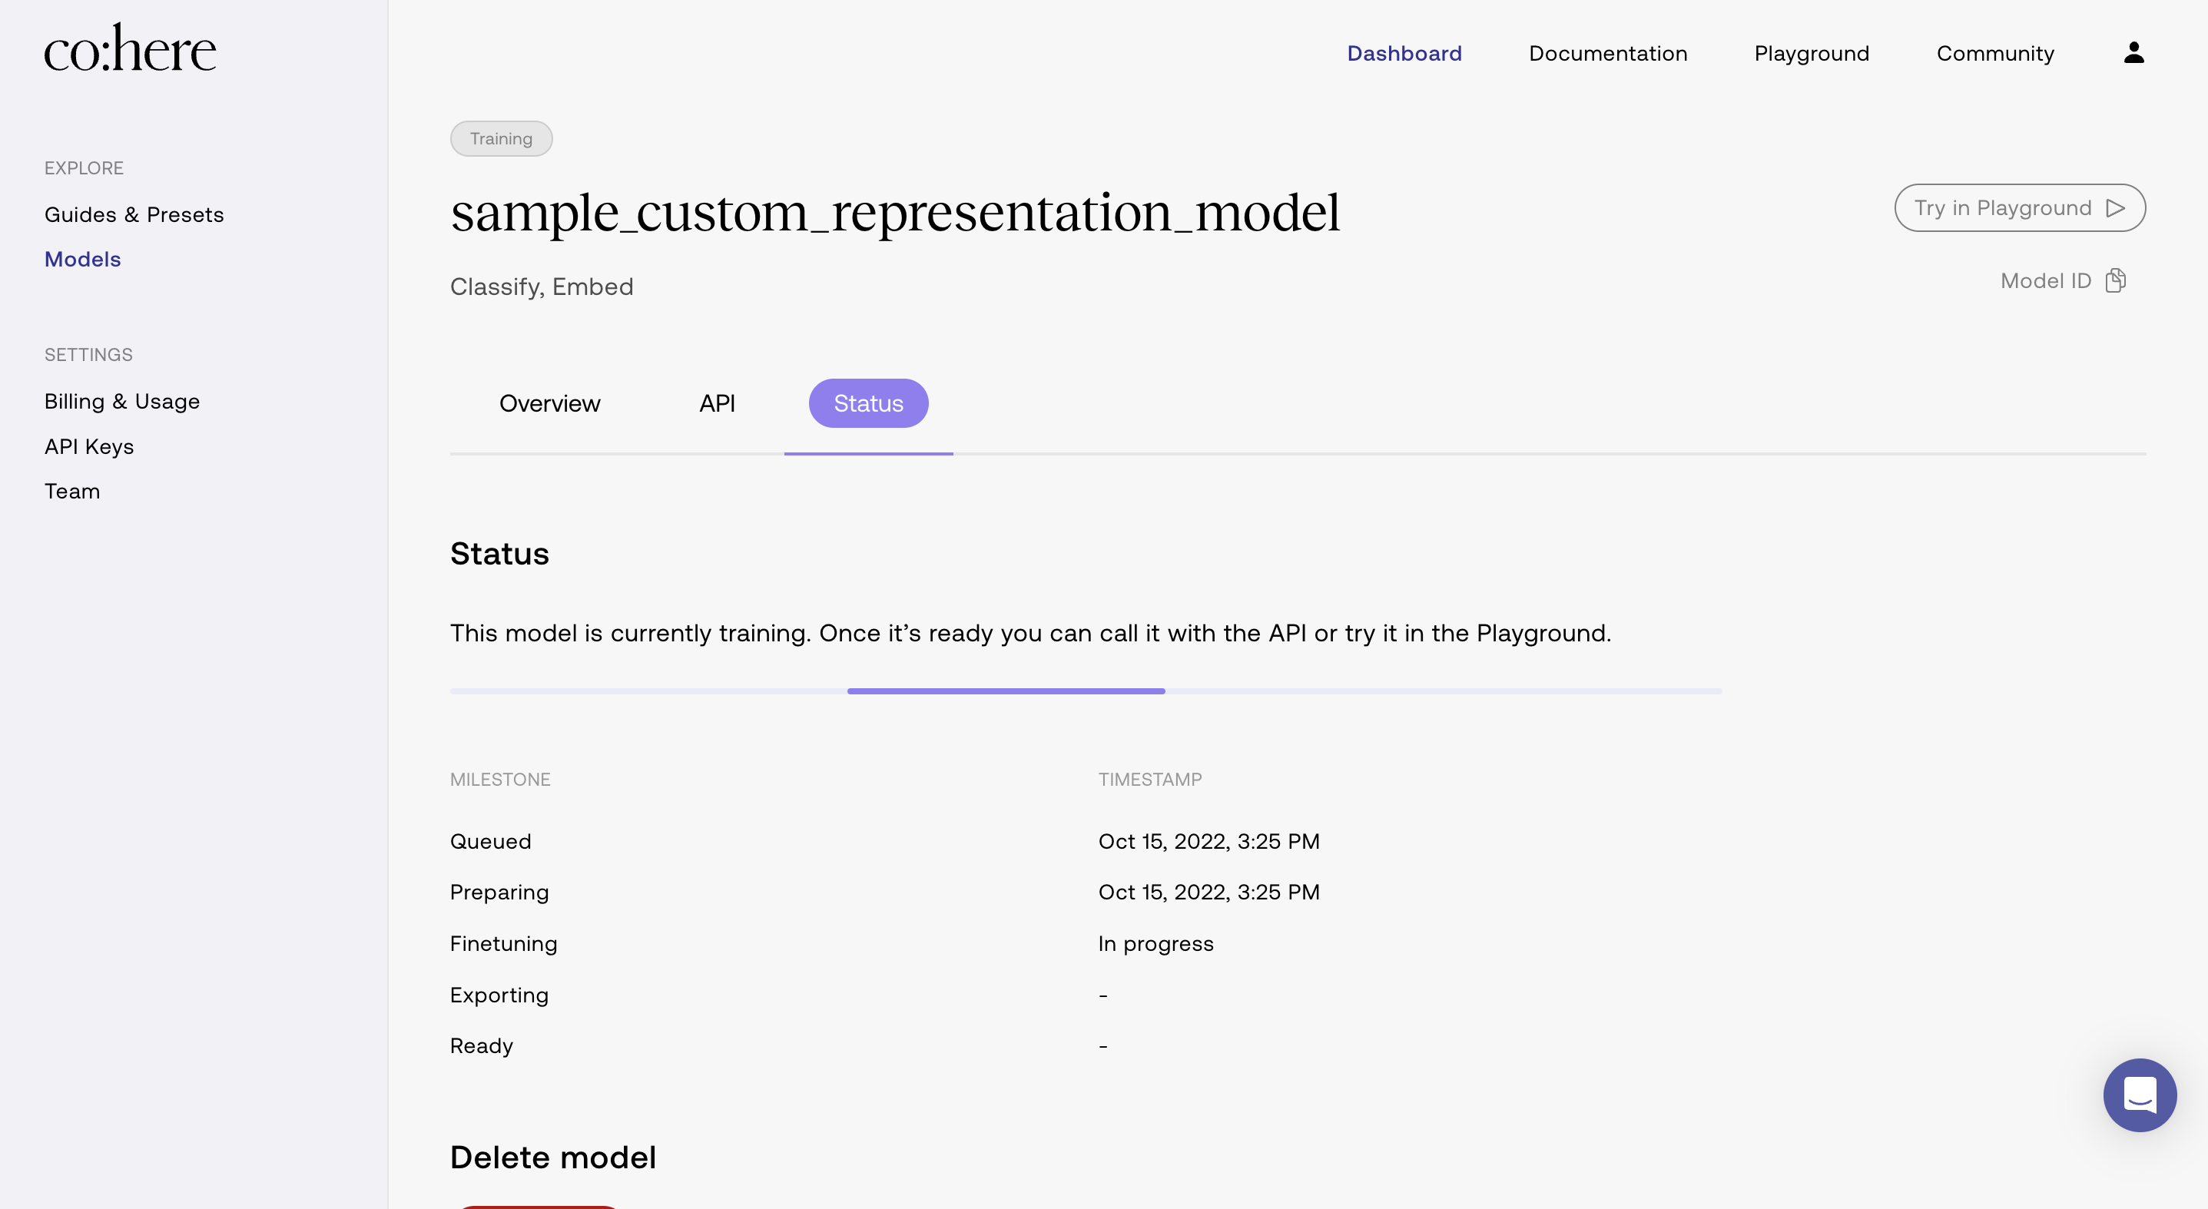This screenshot has height=1209, width=2208.
Task: Open the chat support bubble
Action: tap(2140, 1095)
